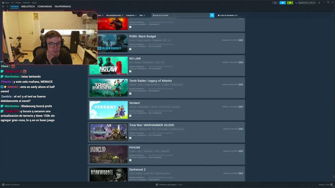Click quitar for Darkwood 2
Image resolution: width=335 pixels, height=188 pixels.
pos(241,173)
